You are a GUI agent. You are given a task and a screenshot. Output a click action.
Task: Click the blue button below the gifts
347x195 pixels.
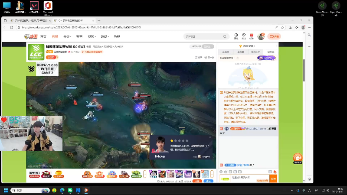click(x=208, y=181)
